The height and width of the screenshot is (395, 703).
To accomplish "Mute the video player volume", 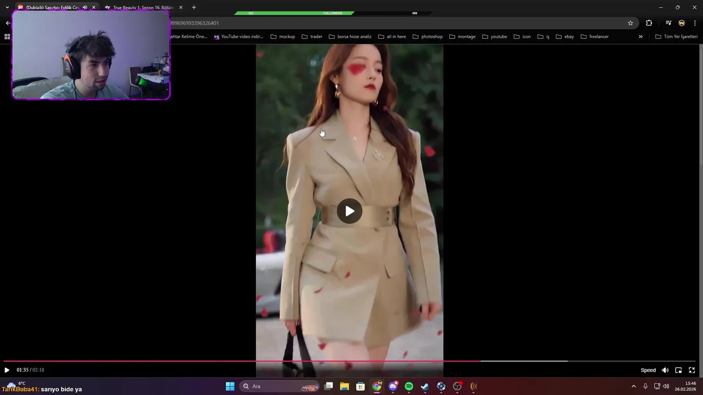I will click(665, 370).
